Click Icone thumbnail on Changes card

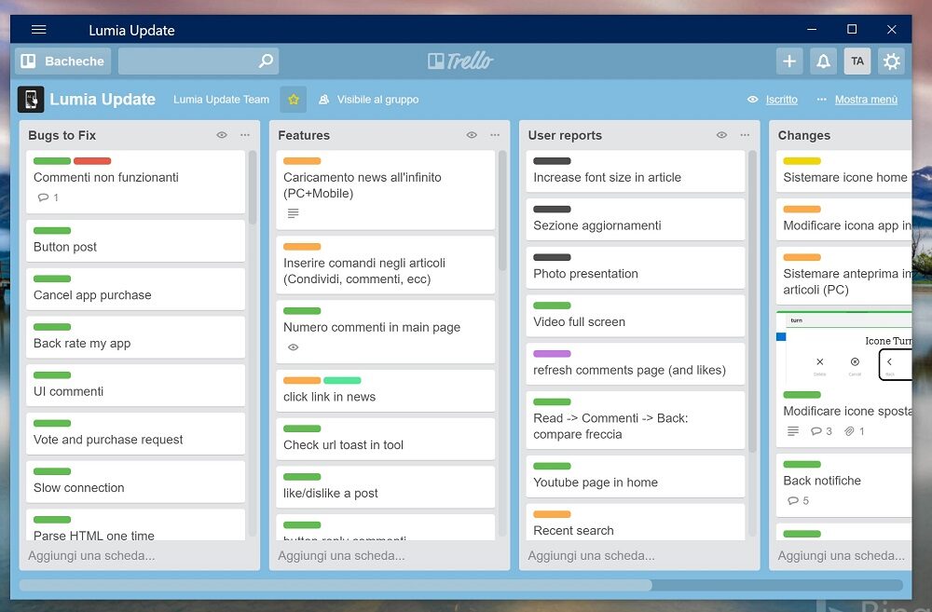[844, 347]
